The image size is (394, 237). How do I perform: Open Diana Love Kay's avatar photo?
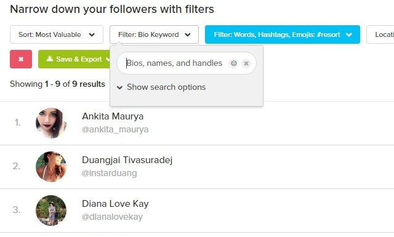pyautogui.click(x=51, y=211)
